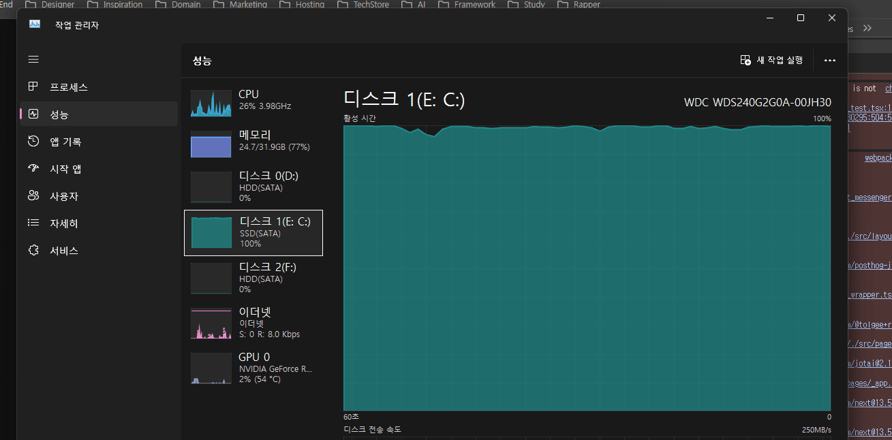The width and height of the screenshot is (892, 440).
Task: Click 새 작업 실행 (Run new task)
Action: coord(771,60)
